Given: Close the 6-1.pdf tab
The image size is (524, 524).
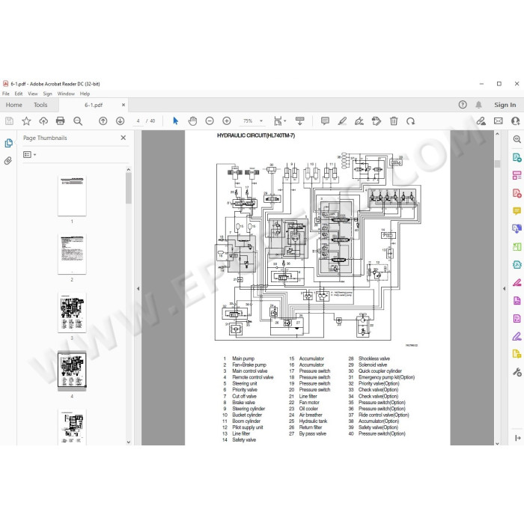Looking at the screenshot, I should click(124, 105).
